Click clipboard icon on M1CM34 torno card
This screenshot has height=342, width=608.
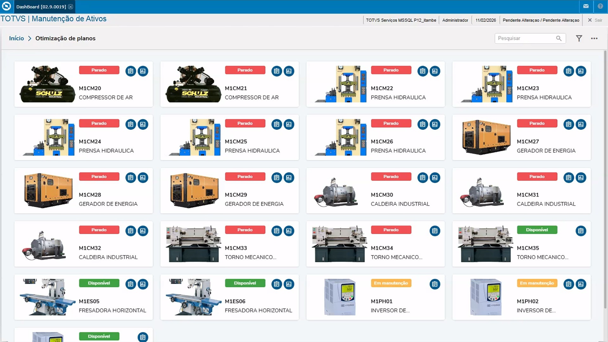(x=435, y=231)
